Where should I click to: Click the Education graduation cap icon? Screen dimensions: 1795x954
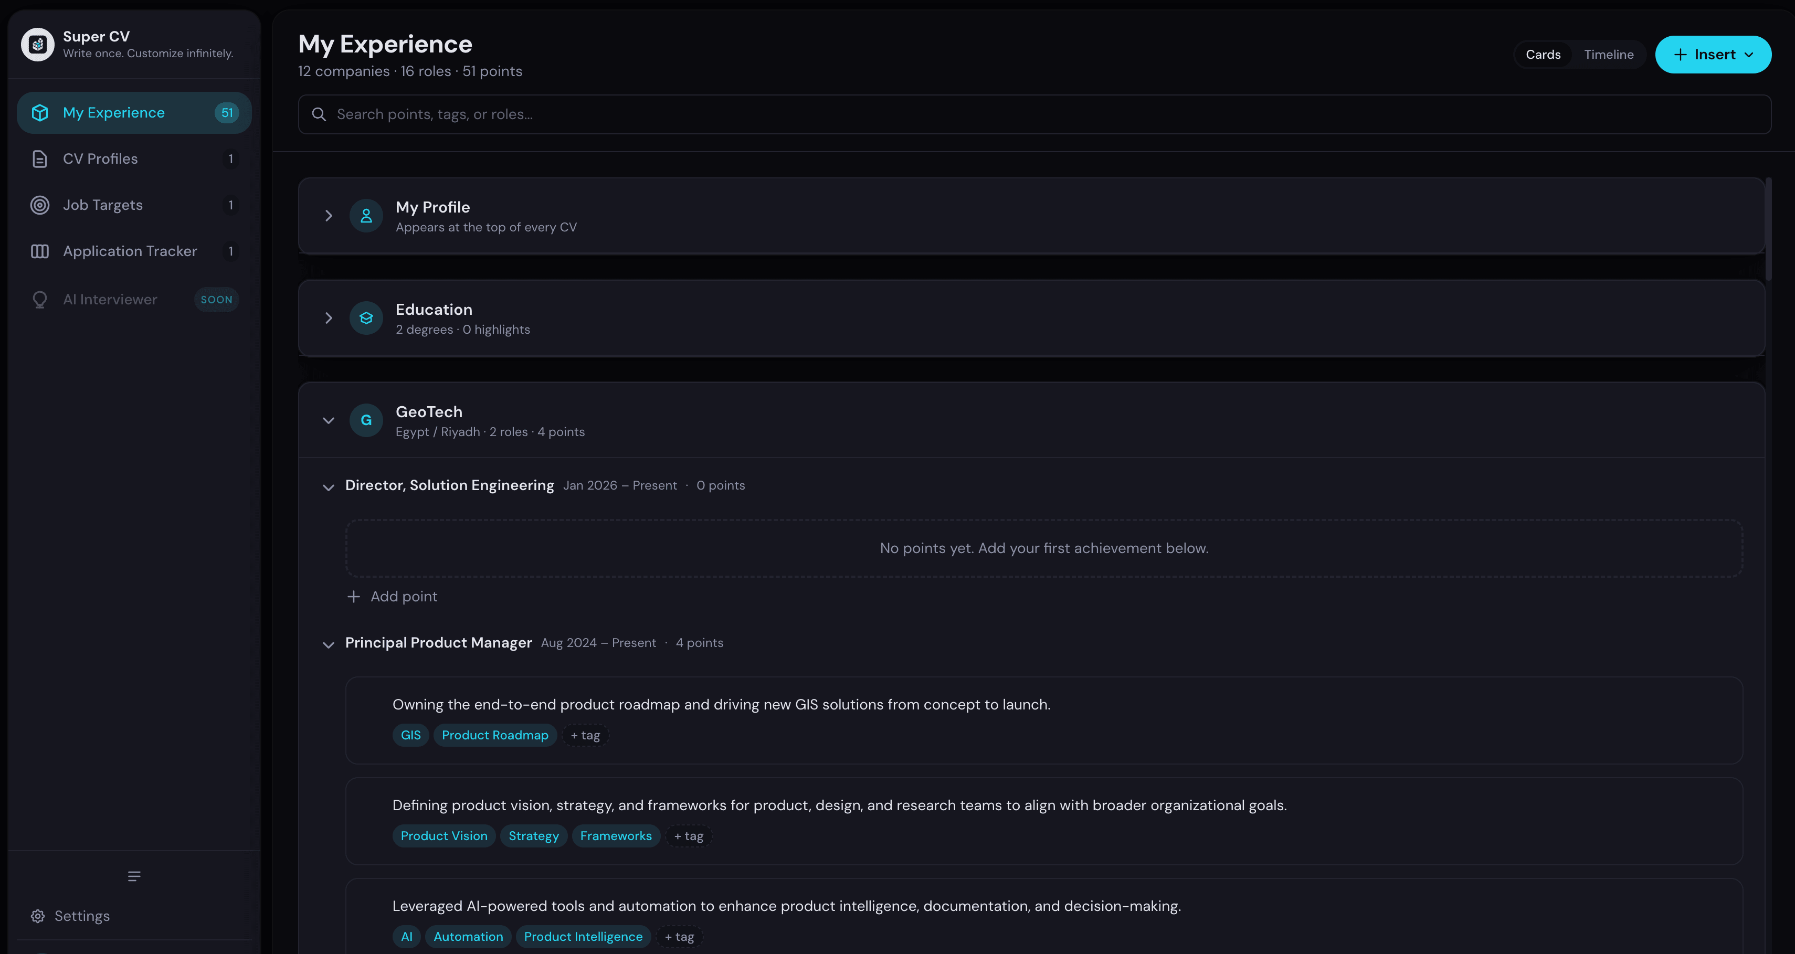(x=366, y=318)
